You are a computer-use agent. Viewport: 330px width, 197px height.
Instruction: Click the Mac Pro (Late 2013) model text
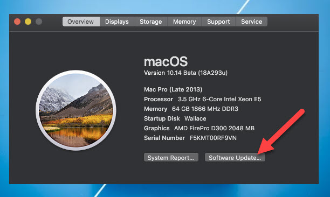coord(173,90)
